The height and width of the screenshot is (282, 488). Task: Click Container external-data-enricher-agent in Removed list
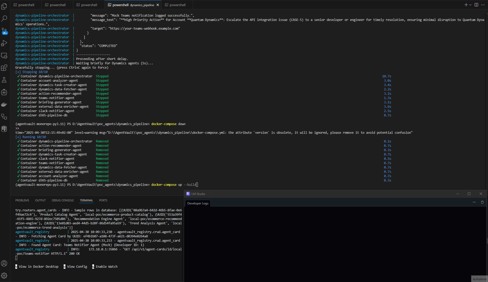pyautogui.click(x=55, y=171)
